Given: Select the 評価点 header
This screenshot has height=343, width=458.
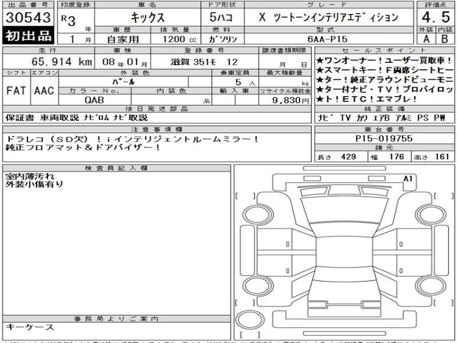Looking at the screenshot, I should pyautogui.click(x=436, y=5).
